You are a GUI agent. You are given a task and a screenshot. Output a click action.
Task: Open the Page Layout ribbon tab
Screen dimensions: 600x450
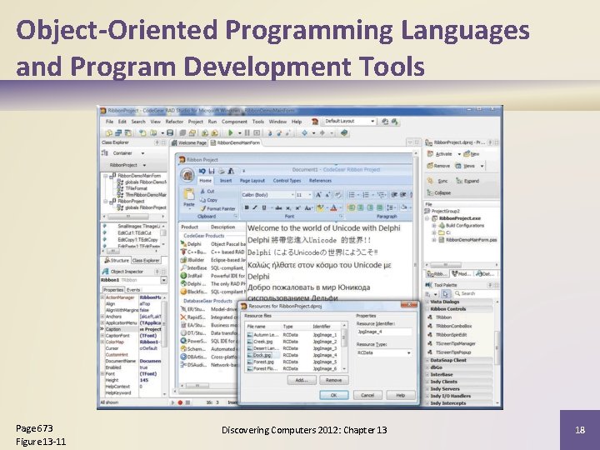252,181
